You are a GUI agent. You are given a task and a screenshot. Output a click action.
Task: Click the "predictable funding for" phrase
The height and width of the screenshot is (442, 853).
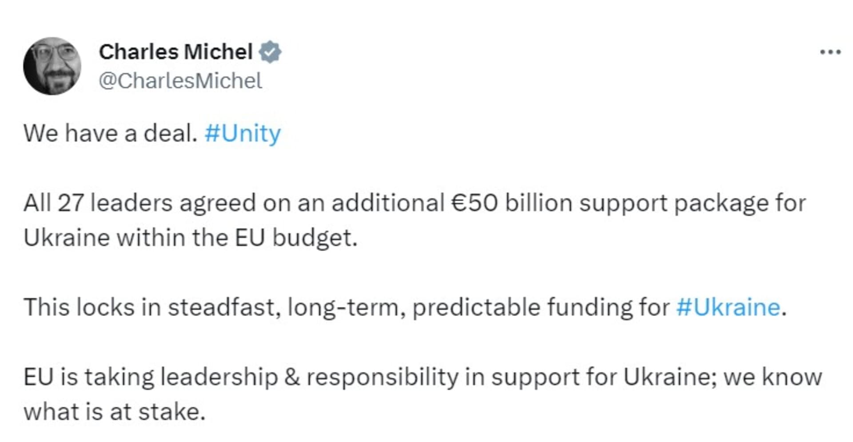coord(541,307)
